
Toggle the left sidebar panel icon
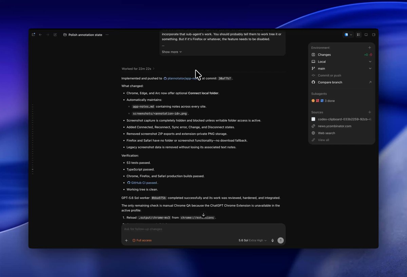click(33, 35)
